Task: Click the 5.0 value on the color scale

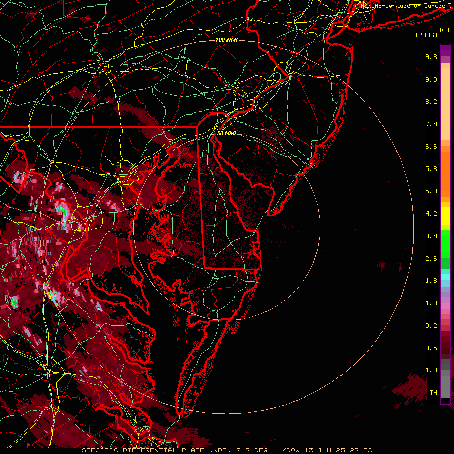Action: click(x=431, y=191)
